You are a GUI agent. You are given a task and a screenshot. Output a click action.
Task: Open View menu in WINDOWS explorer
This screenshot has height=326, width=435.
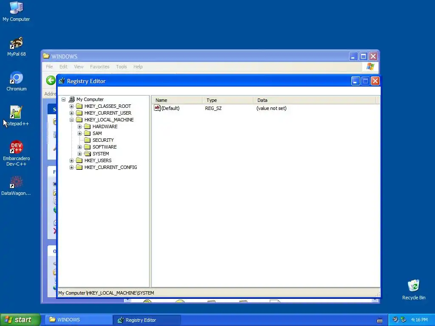pos(79,67)
